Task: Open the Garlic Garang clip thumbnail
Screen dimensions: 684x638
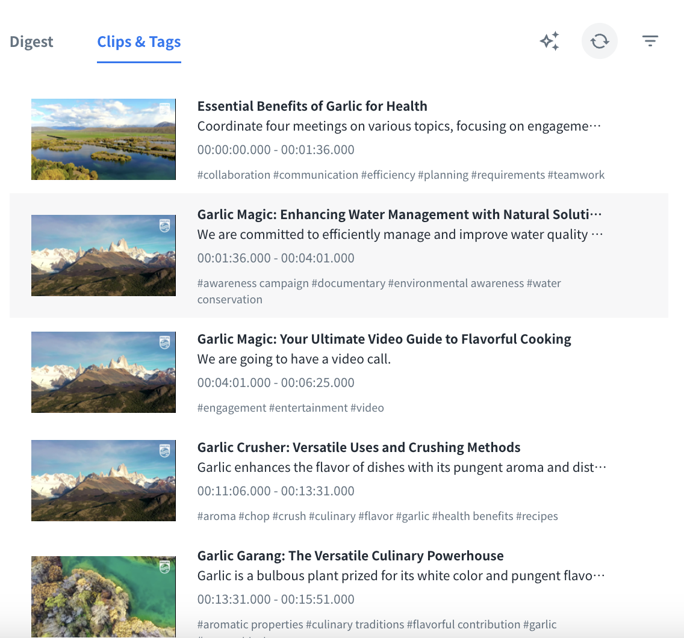Action: pos(104,596)
